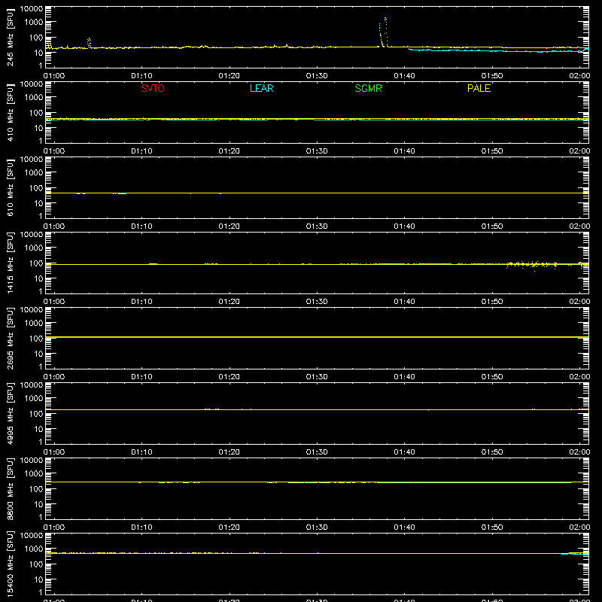Screen dimensions: 602x602
Task: Click the 100 y-axis value on 610 MHz panel
Action: 36,188
